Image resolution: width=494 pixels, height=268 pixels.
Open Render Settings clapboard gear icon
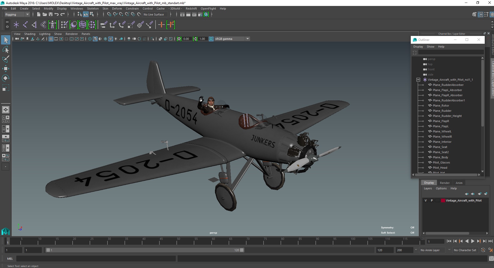200,14
